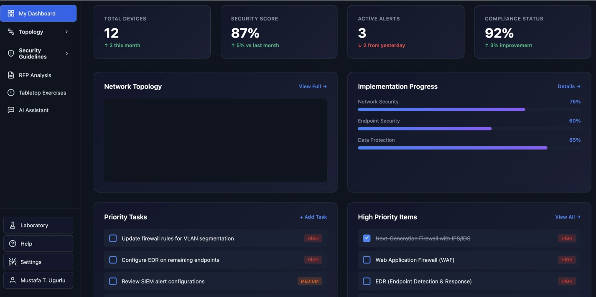Click the Network Security progress bar
This screenshot has width=596, height=297.
coord(441,109)
